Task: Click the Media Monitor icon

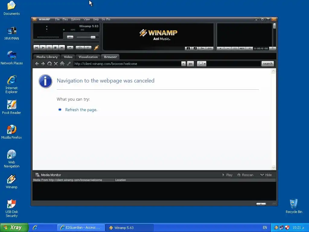Action: pyautogui.click(x=37, y=175)
